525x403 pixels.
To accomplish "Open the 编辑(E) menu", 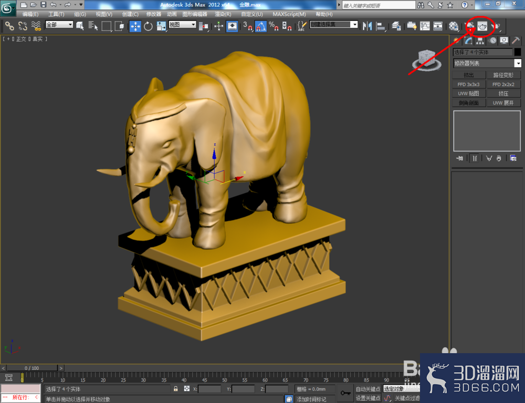I will 30,14.
